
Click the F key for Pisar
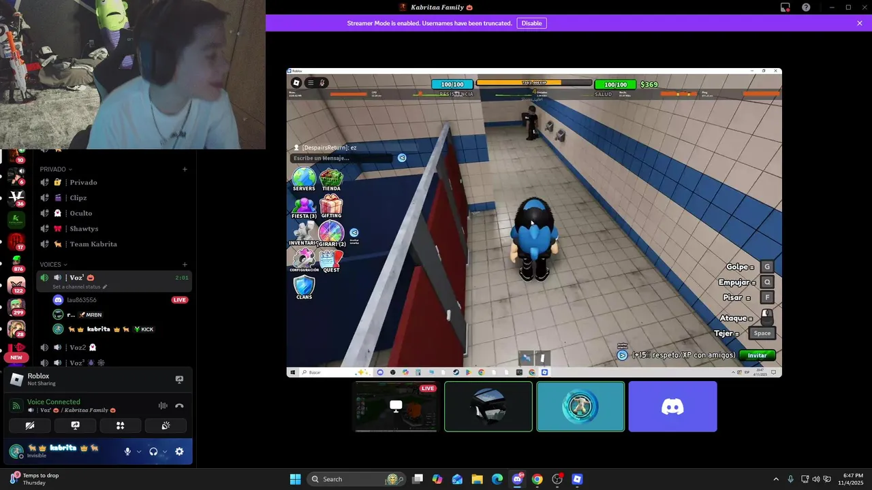coord(767,297)
